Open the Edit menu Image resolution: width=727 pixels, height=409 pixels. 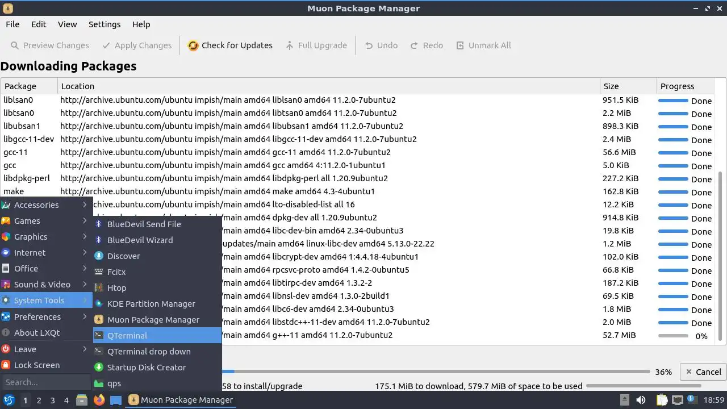pyautogui.click(x=39, y=24)
